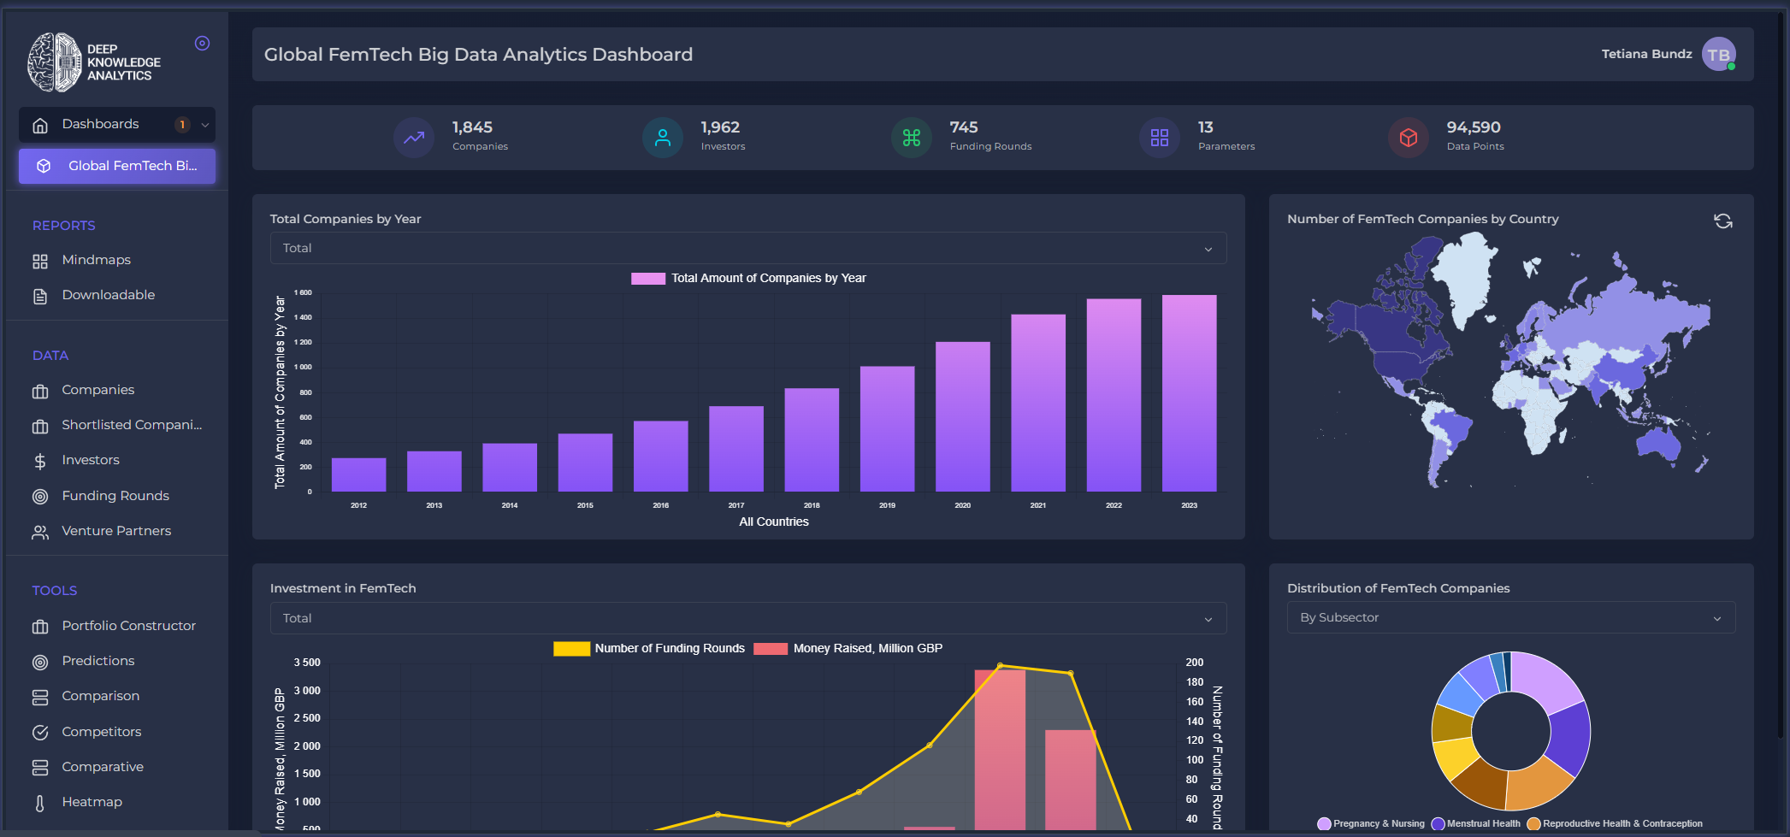This screenshot has width=1790, height=837.
Task: Open the TB user avatar
Action: [1718, 55]
